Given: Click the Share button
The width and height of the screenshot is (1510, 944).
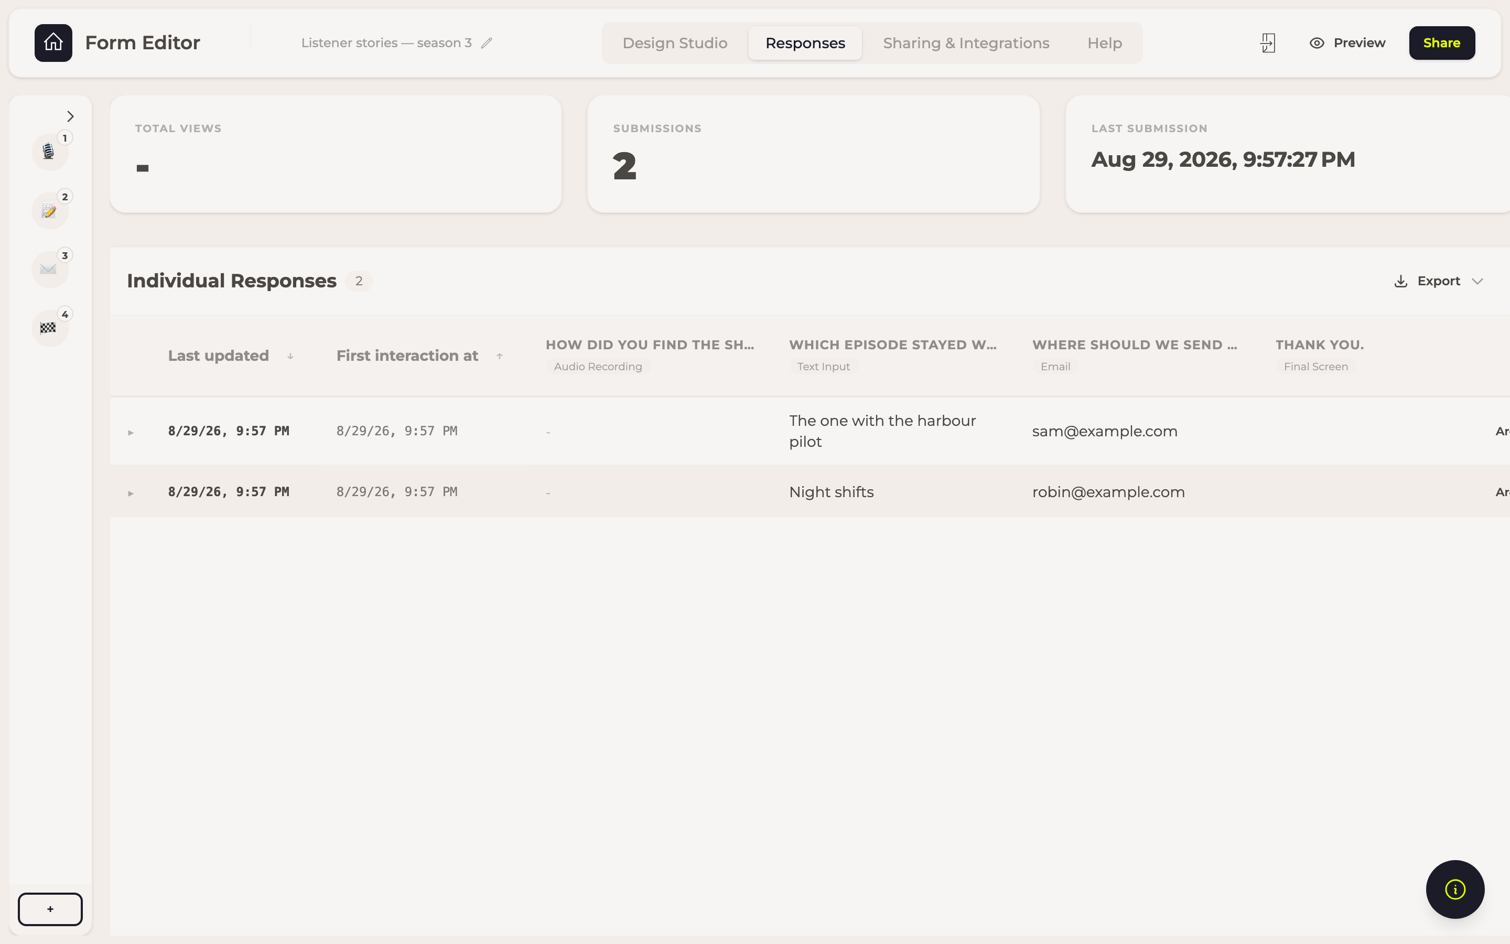Looking at the screenshot, I should point(1441,43).
